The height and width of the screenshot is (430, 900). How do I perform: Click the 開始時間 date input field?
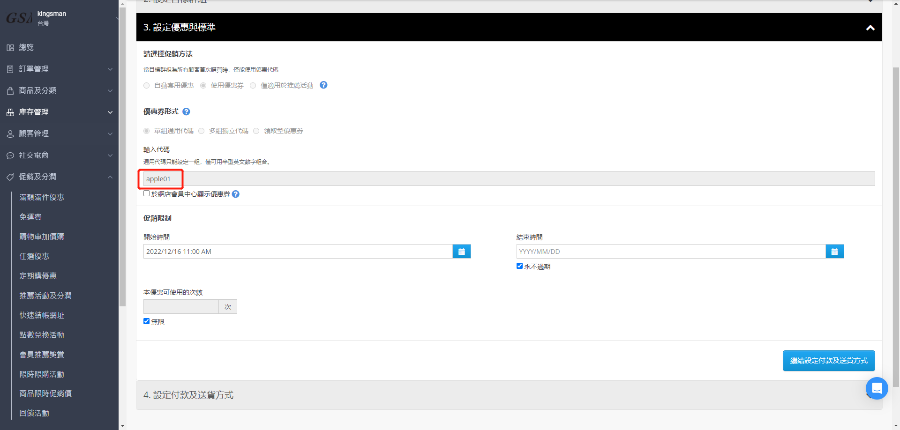[298, 252]
